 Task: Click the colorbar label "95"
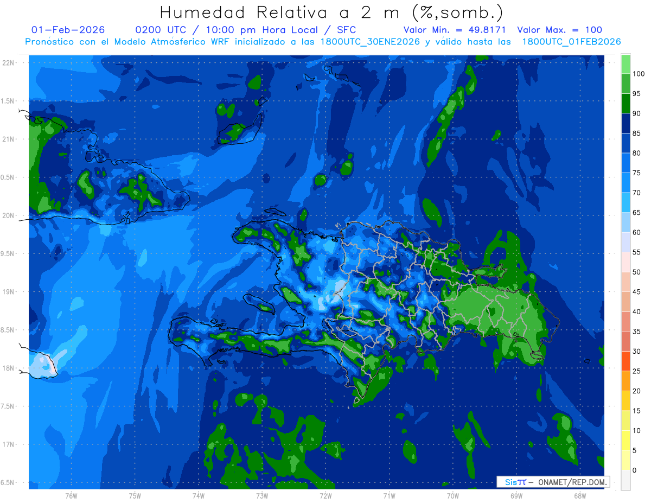tap(636, 93)
